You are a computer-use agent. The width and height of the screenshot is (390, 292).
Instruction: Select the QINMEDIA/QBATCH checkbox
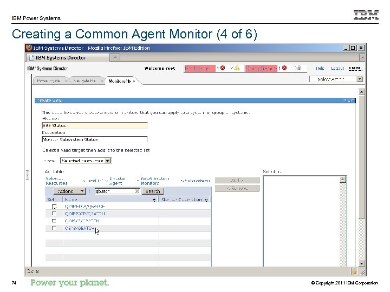(x=54, y=207)
